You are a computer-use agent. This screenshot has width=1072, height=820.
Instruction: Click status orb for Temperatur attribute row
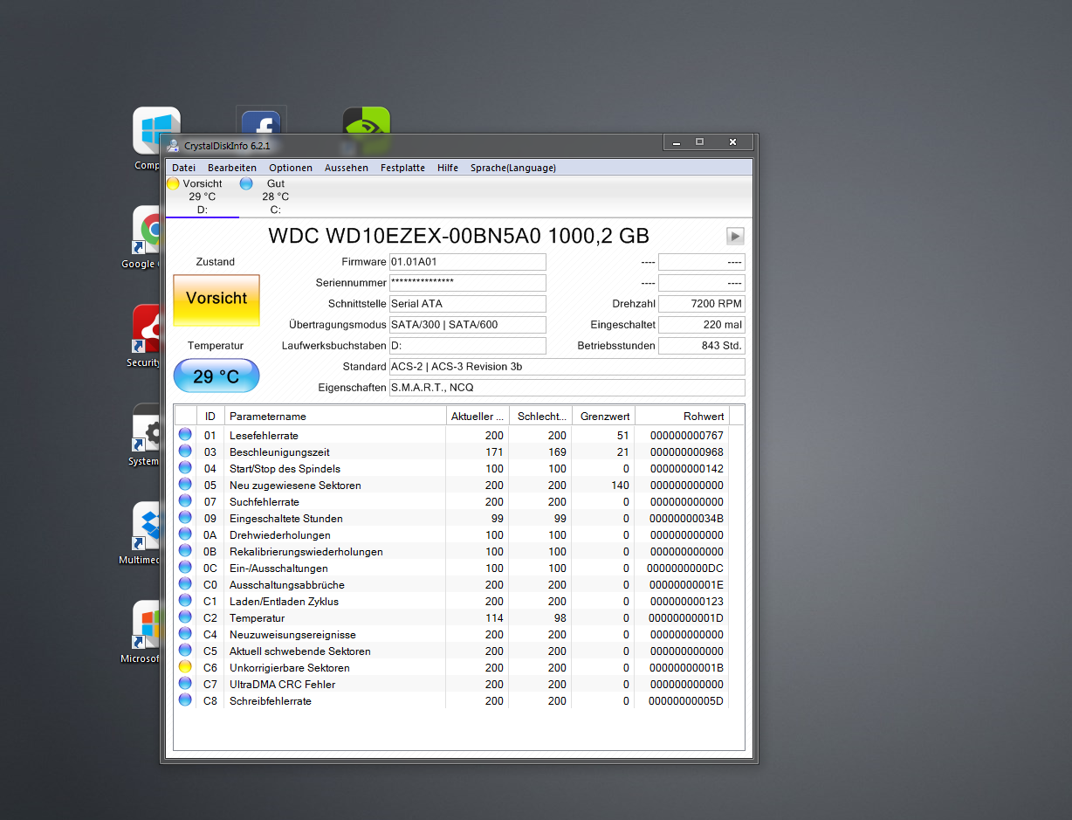click(185, 617)
